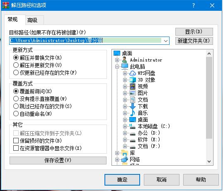Click the WPS网盘 cloud icon
The height and width of the screenshot is (191, 223).
click(x=133, y=73)
